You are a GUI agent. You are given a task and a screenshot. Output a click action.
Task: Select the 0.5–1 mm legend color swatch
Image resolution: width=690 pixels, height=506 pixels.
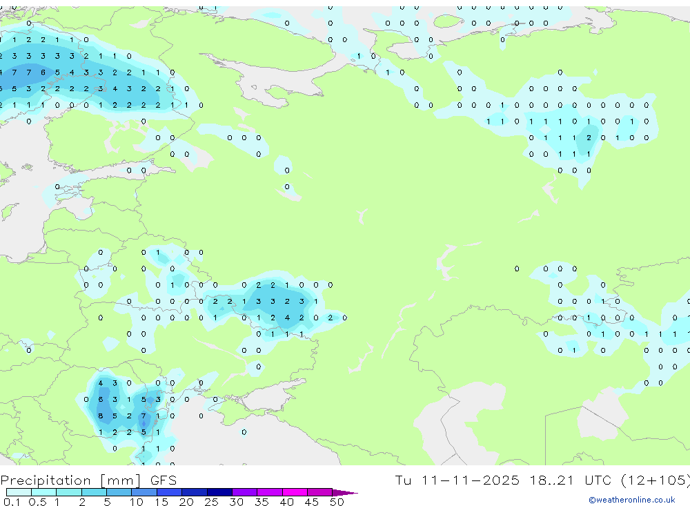43,492
